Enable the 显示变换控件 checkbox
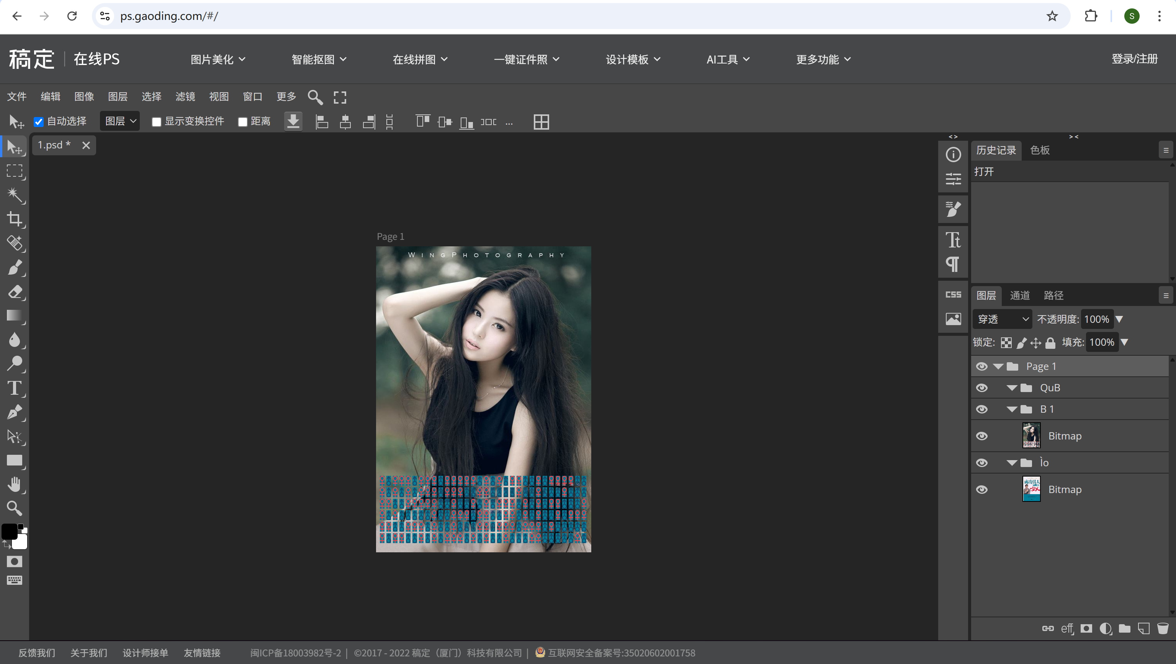Image resolution: width=1176 pixels, height=664 pixels. pos(156,122)
